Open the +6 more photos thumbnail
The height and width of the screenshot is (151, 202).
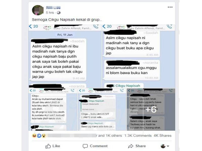[x=151, y=109]
